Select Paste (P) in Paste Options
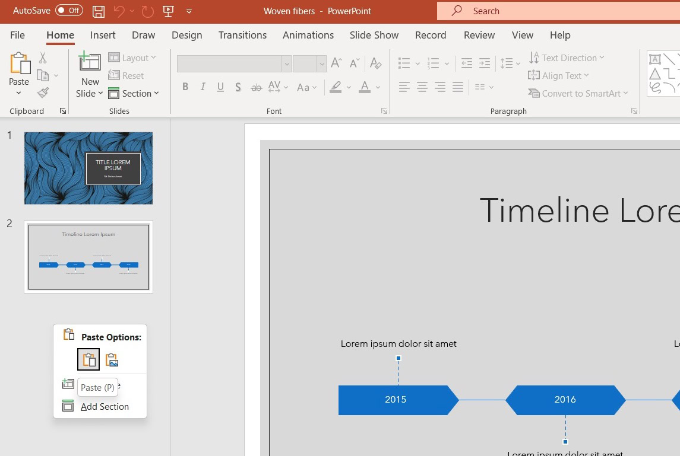The width and height of the screenshot is (680, 456). (x=88, y=359)
